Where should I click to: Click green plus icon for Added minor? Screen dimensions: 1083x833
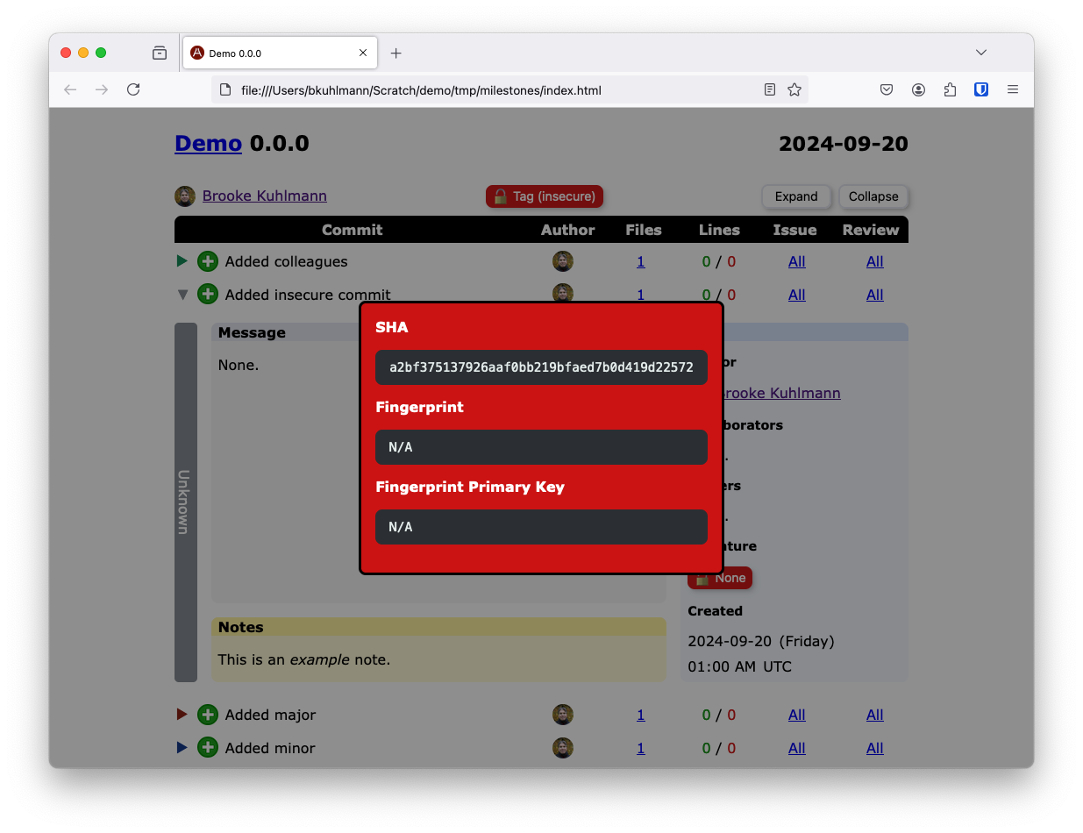(x=208, y=748)
